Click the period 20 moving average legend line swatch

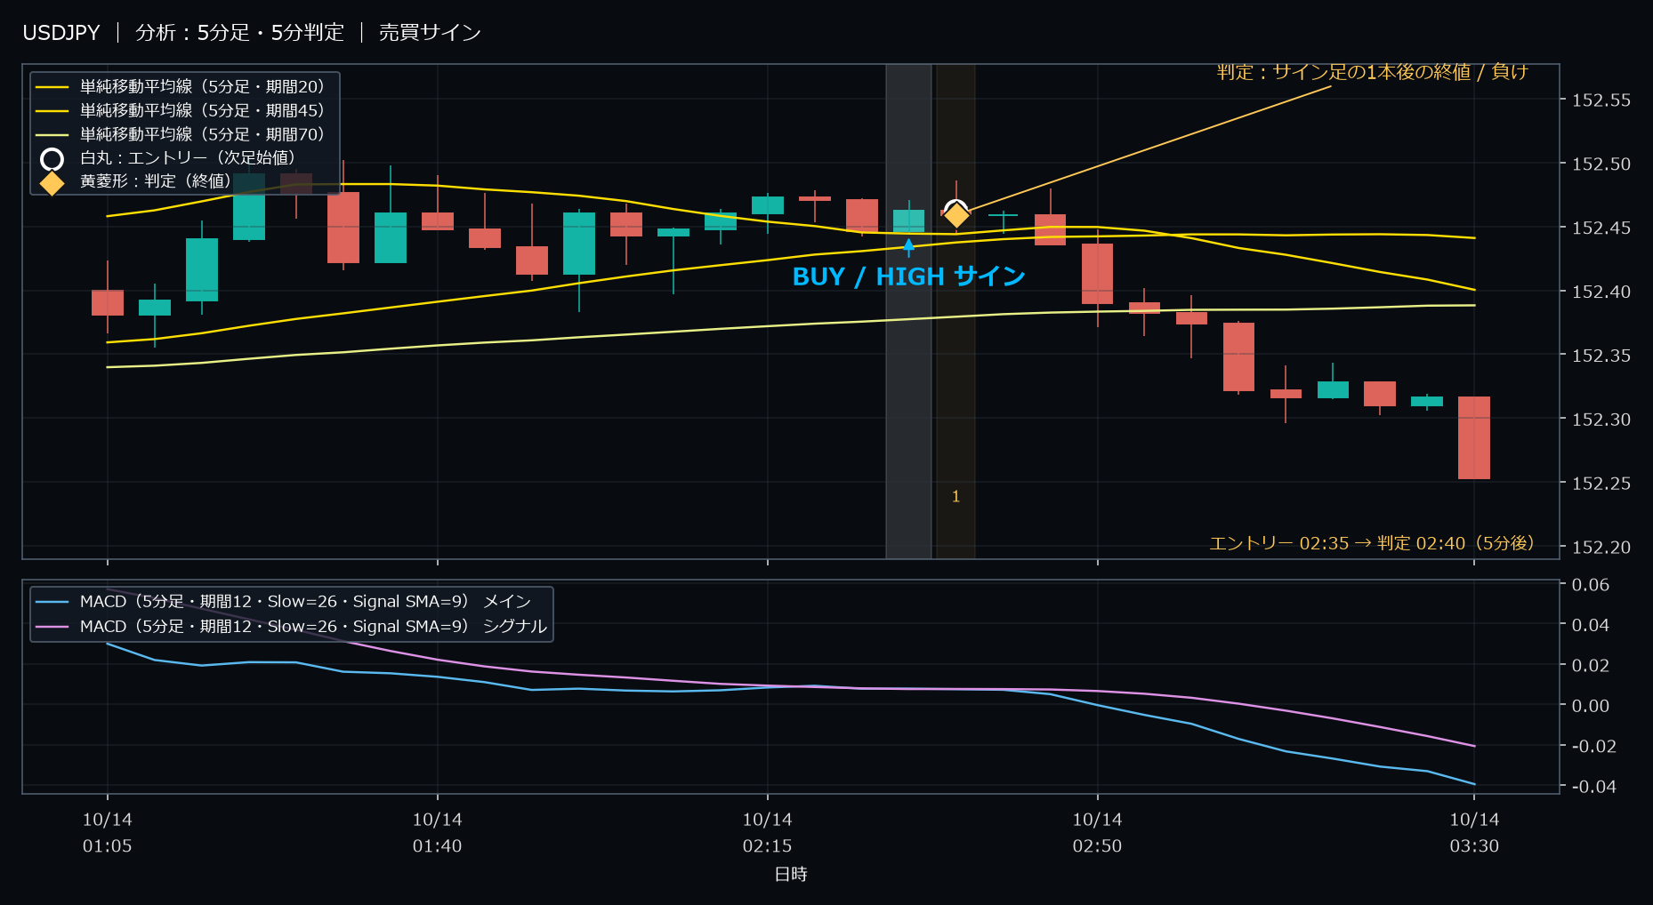(x=52, y=87)
